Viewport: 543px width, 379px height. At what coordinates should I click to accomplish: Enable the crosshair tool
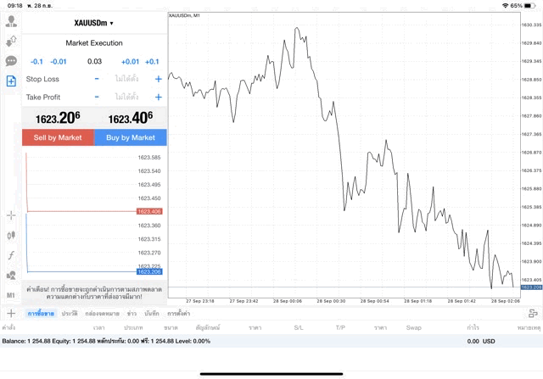(11, 215)
